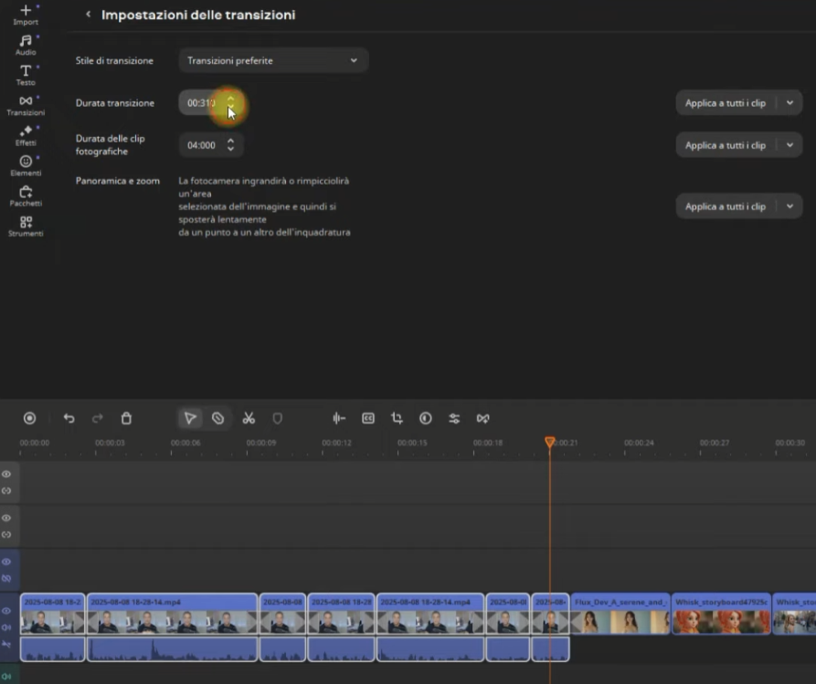This screenshot has width=816, height=684.
Task: Apply Panoramica e zoom to all clips
Action: (725, 206)
